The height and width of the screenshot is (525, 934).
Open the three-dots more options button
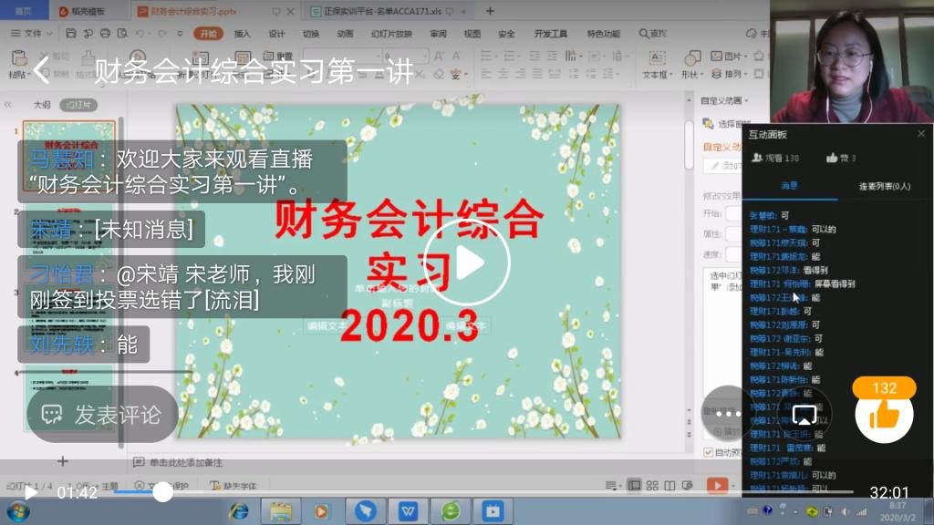727,413
